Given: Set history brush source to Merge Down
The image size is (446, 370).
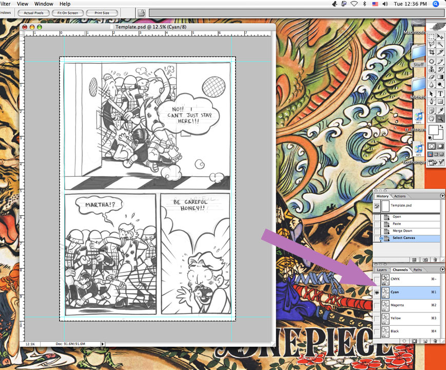Looking at the screenshot, I should click(377, 231).
